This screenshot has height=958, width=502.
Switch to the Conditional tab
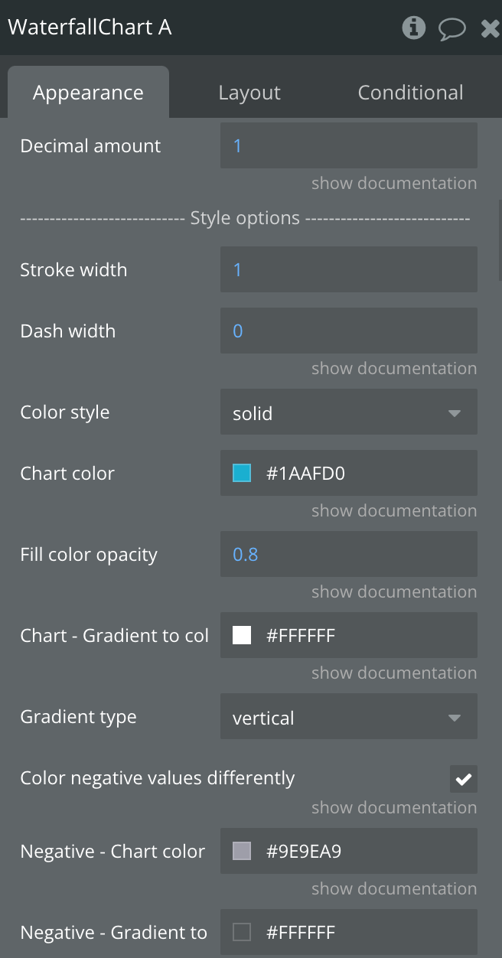point(410,93)
